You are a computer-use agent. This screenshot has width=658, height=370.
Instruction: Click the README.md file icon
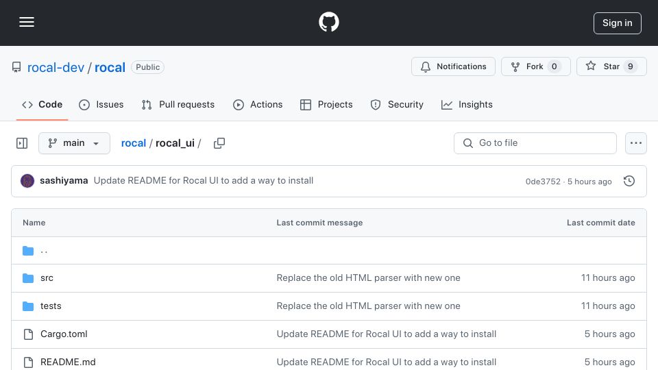coord(28,362)
